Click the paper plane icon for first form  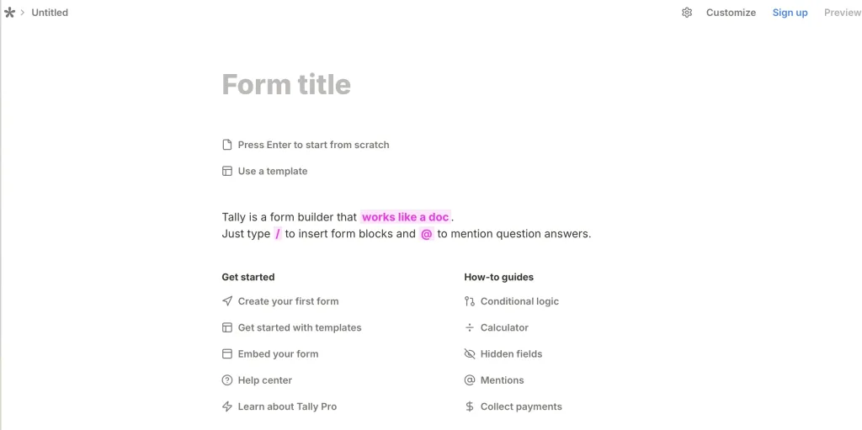227,300
